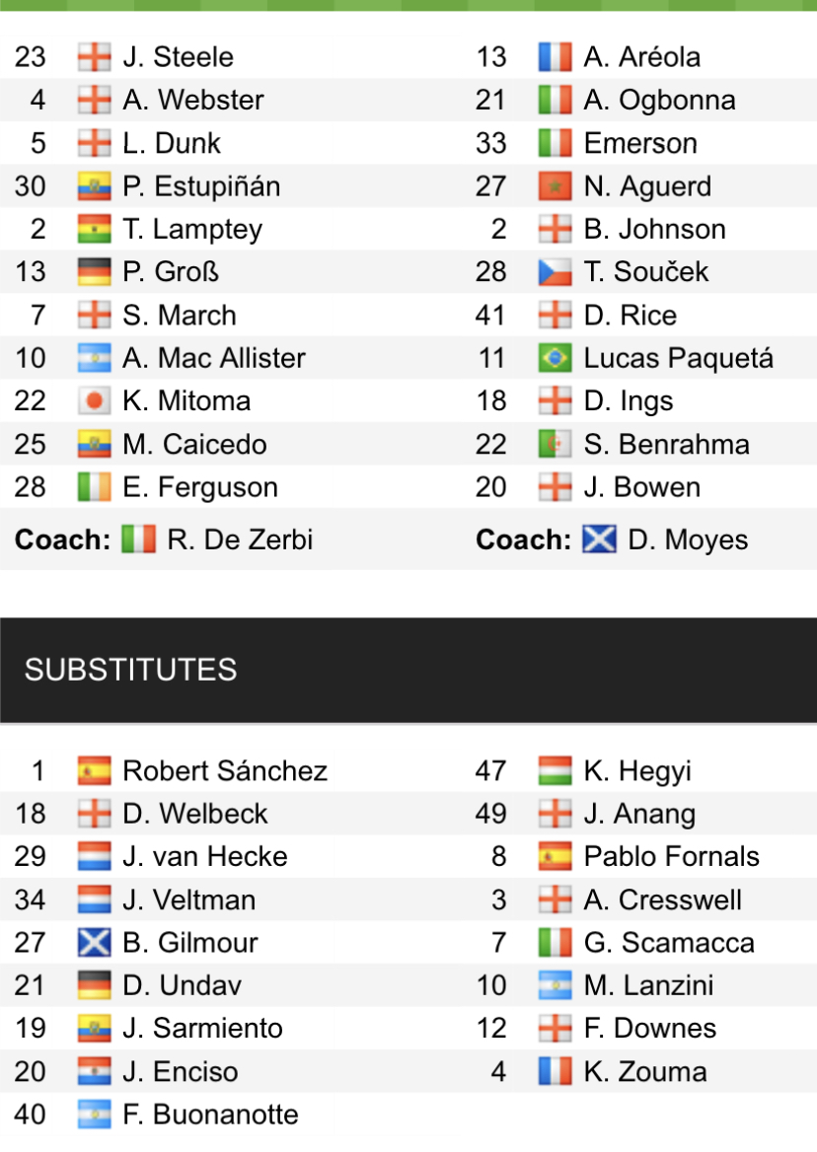Click the Czech flag next to T. Souček
Viewport: 817px width, 1152px height.
[x=555, y=272]
